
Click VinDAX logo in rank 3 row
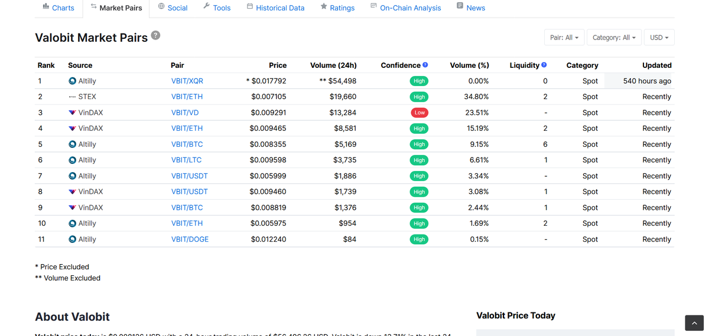pyautogui.click(x=72, y=113)
